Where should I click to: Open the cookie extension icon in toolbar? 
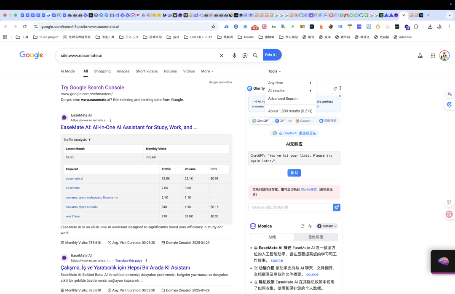click(331, 27)
